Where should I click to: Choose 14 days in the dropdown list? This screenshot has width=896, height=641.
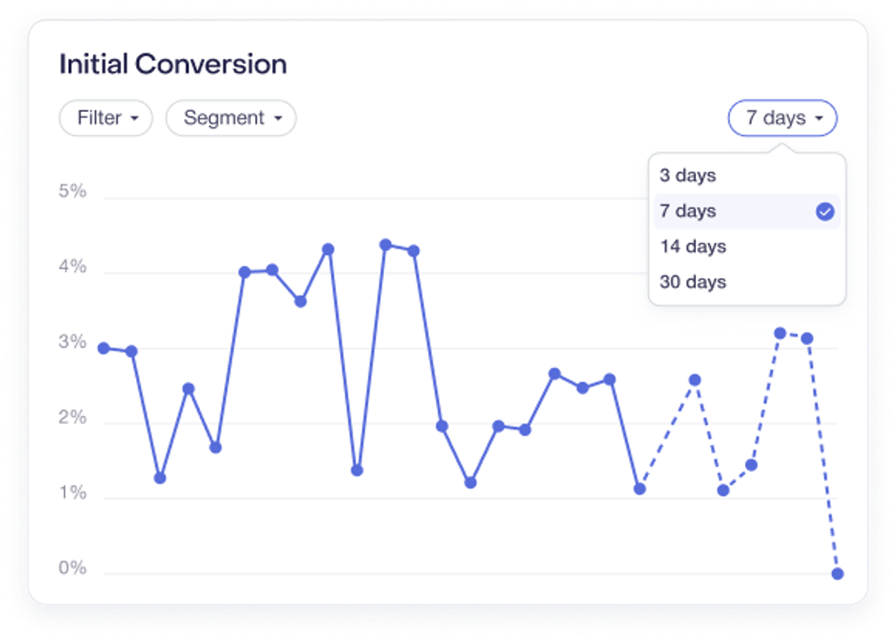[x=693, y=246]
